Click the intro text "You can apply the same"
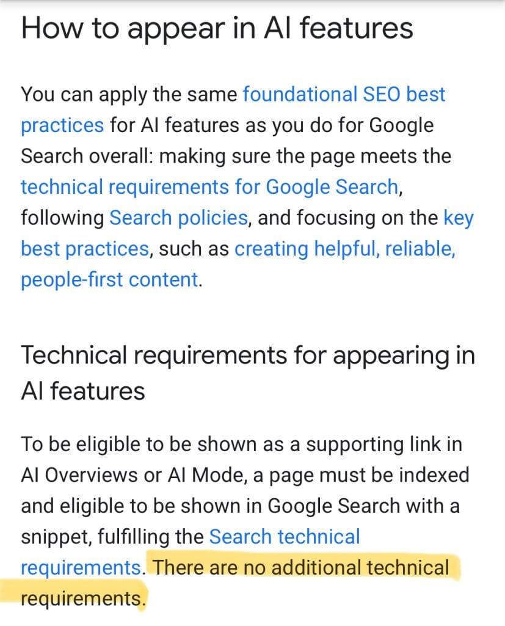505x626 pixels. pyautogui.click(x=128, y=95)
